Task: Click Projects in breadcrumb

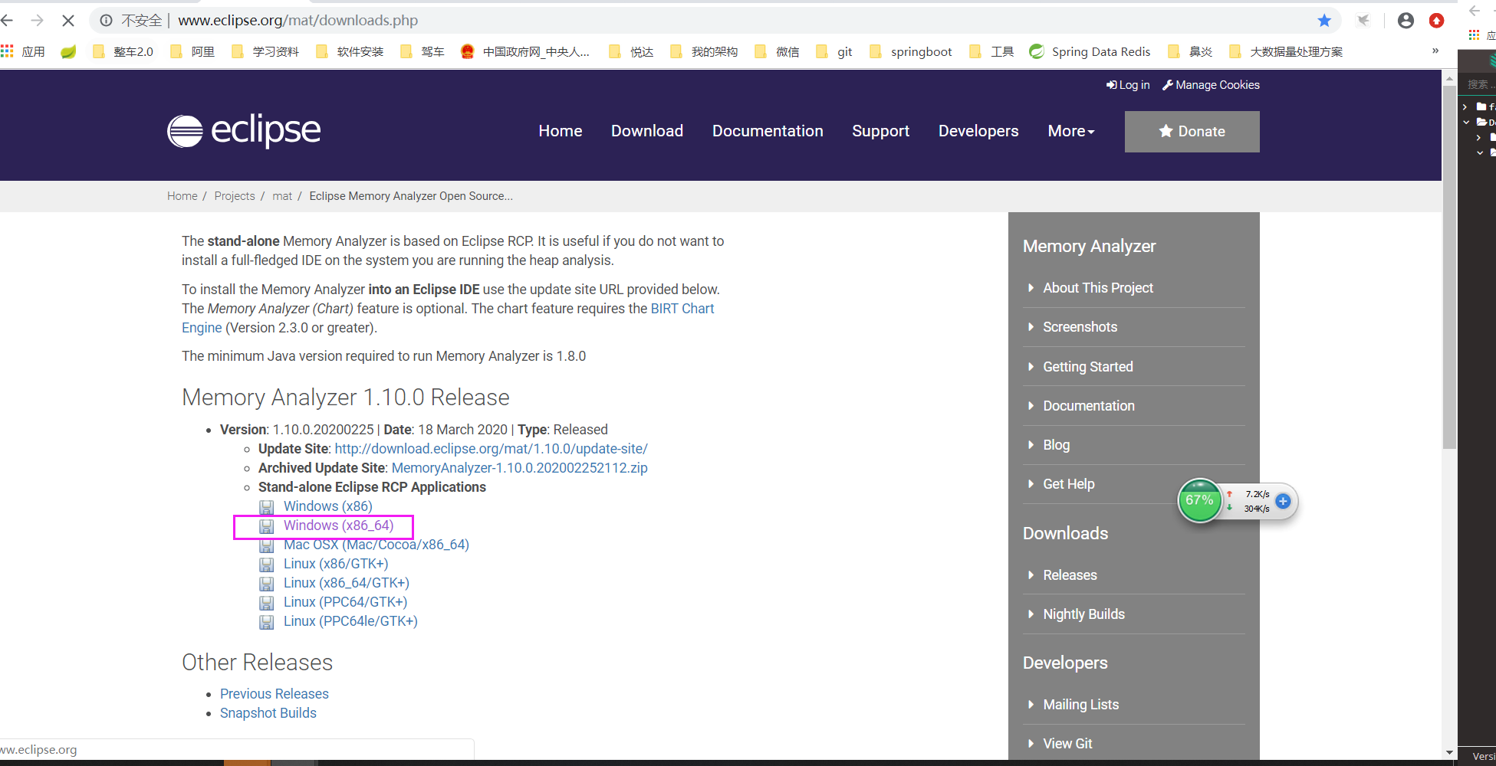Action: pyautogui.click(x=235, y=196)
